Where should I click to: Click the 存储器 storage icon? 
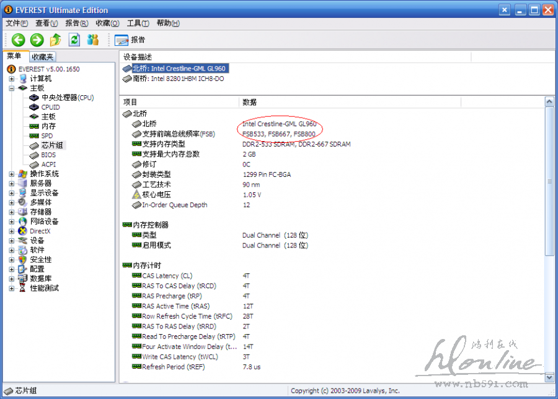23,212
